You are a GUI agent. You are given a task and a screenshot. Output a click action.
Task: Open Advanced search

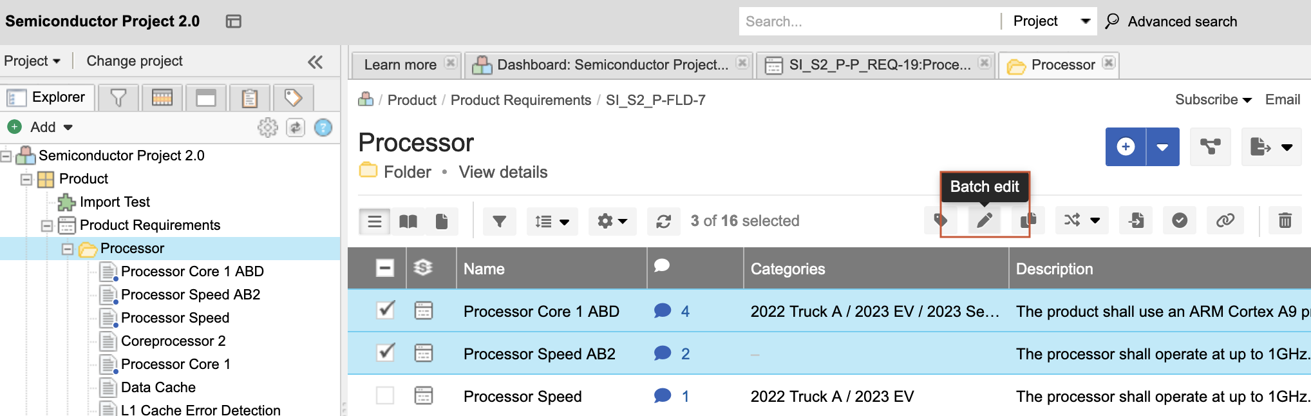[x=1171, y=21]
